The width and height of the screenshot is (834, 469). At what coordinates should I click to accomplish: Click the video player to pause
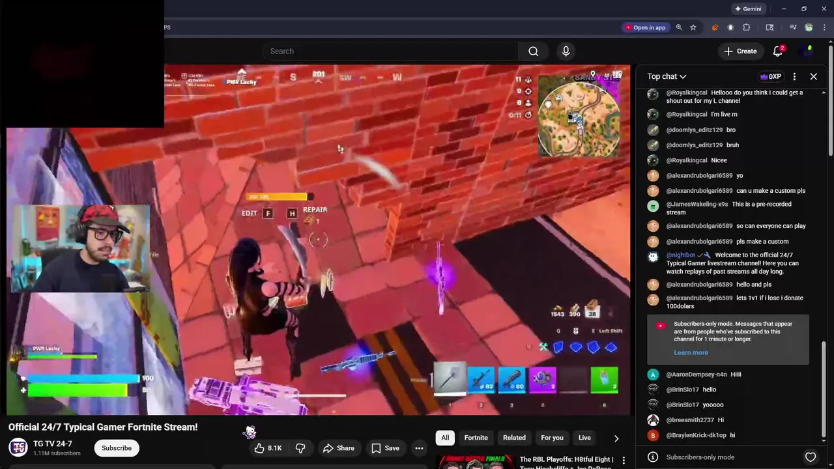point(319,240)
